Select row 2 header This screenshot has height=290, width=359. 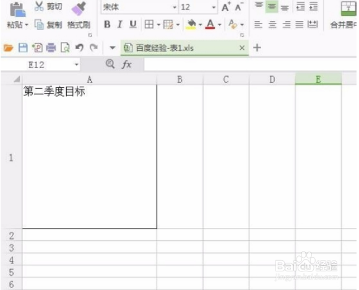[11, 235]
